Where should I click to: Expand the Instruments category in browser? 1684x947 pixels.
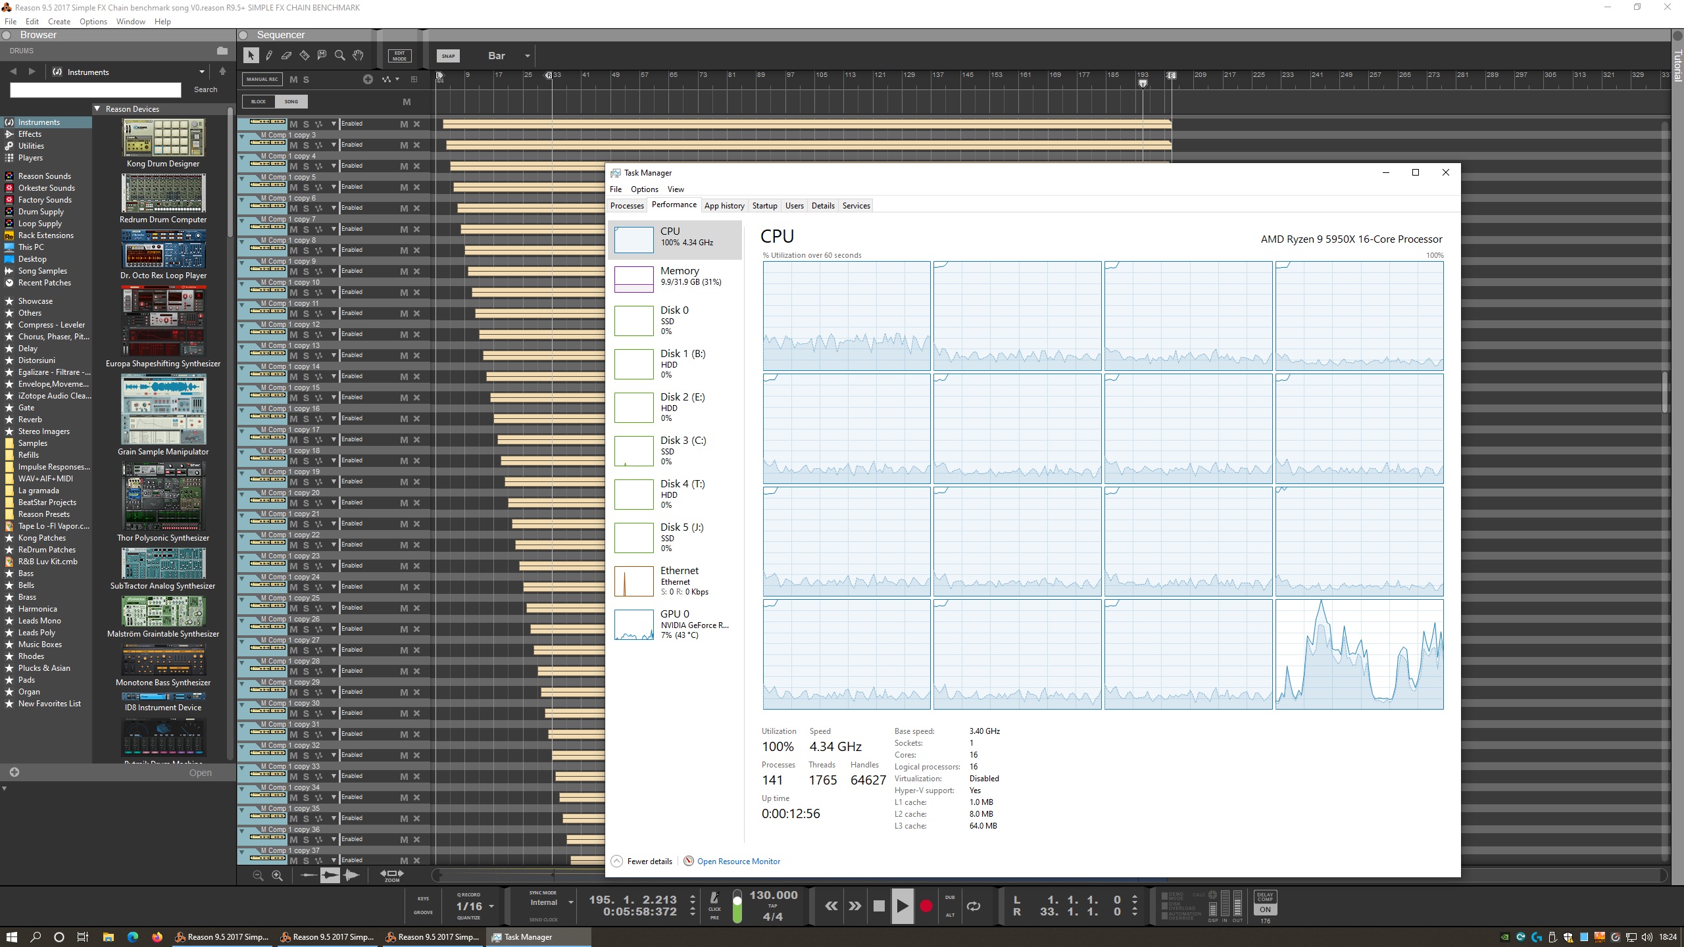pyautogui.click(x=38, y=122)
